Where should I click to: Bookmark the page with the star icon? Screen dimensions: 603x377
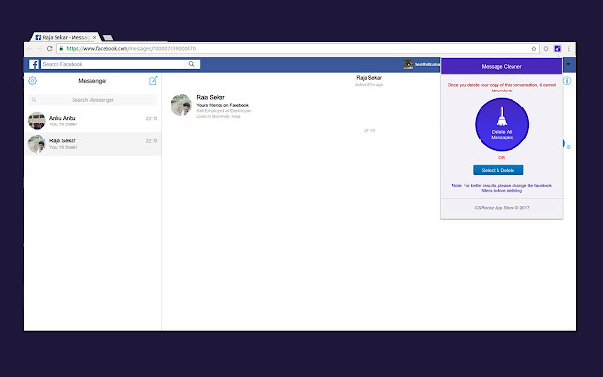pos(534,49)
